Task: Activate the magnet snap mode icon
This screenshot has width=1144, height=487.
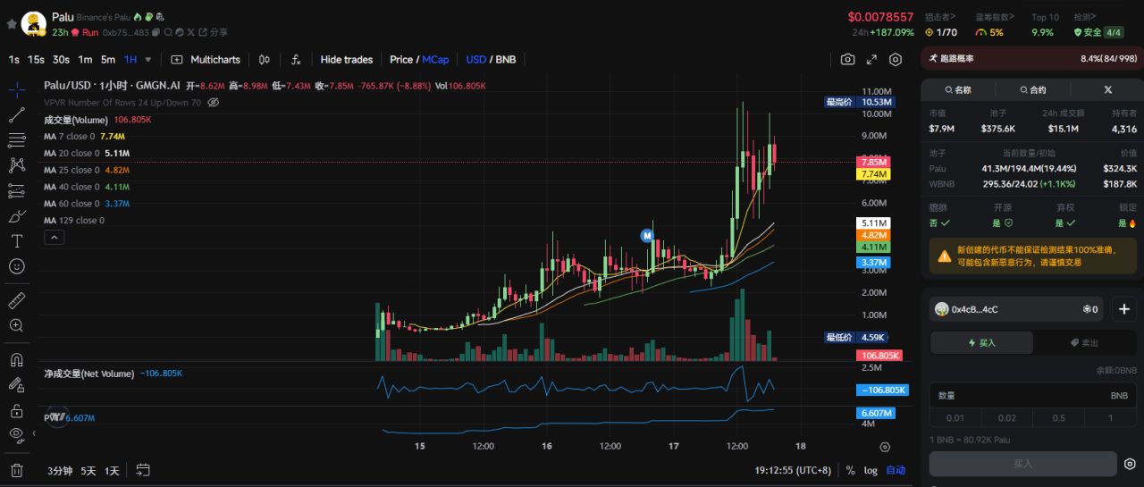Action: click(16, 360)
